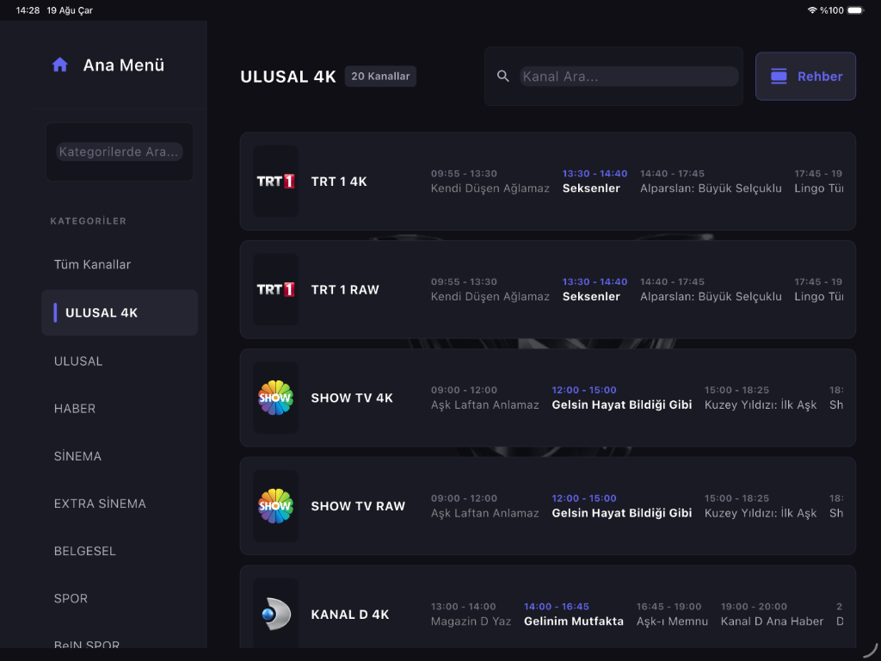Click SHOW TV RAW channel logo
The image size is (881, 661).
pos(275,506)
